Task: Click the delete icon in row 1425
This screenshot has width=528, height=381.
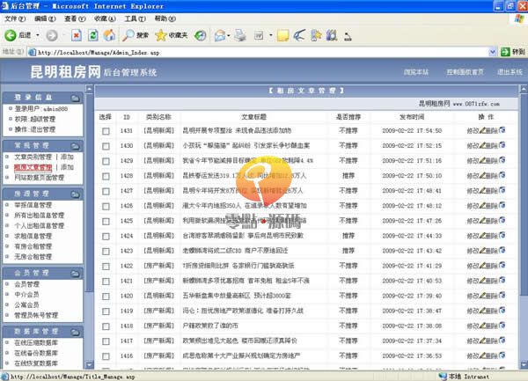Action: pyautogui.click(x=502, y=220)
